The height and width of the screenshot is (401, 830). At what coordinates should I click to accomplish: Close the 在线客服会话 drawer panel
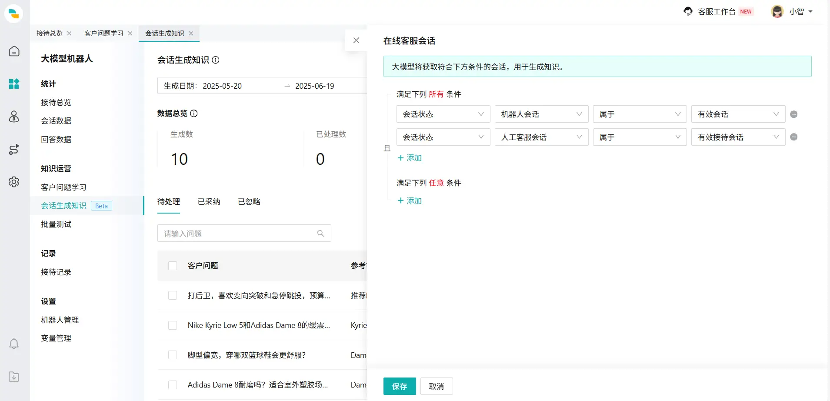356,40
